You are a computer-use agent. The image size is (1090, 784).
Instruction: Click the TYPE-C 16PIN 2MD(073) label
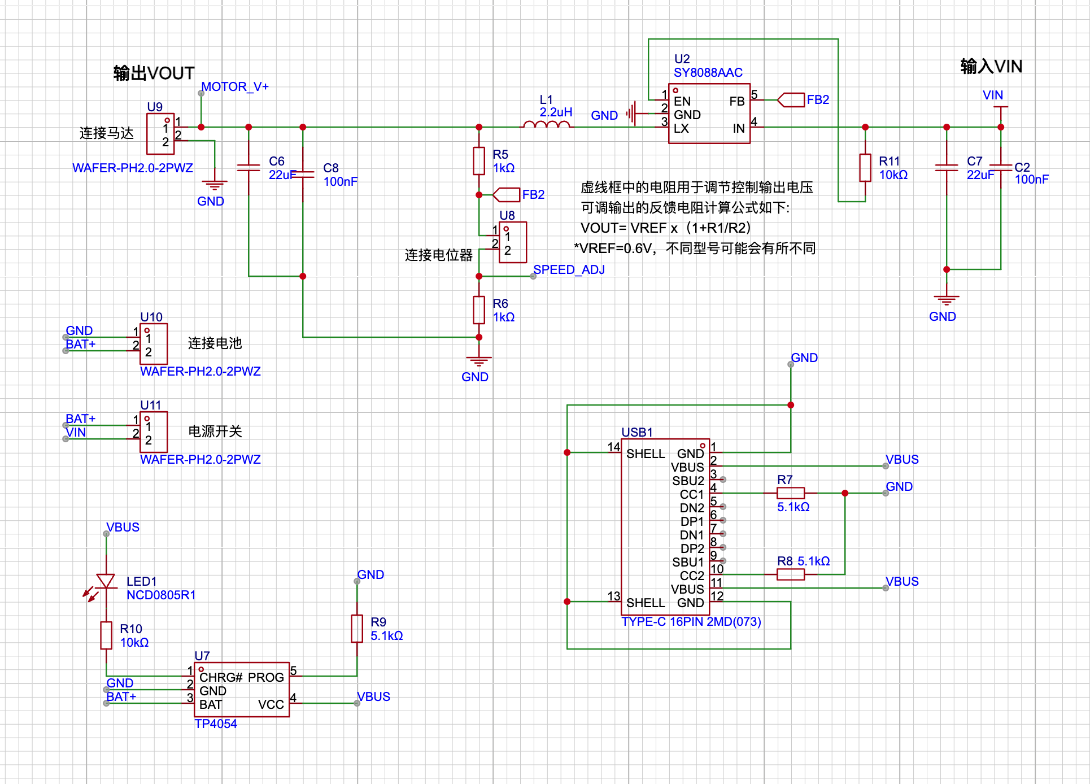click(x=691, y=621)
